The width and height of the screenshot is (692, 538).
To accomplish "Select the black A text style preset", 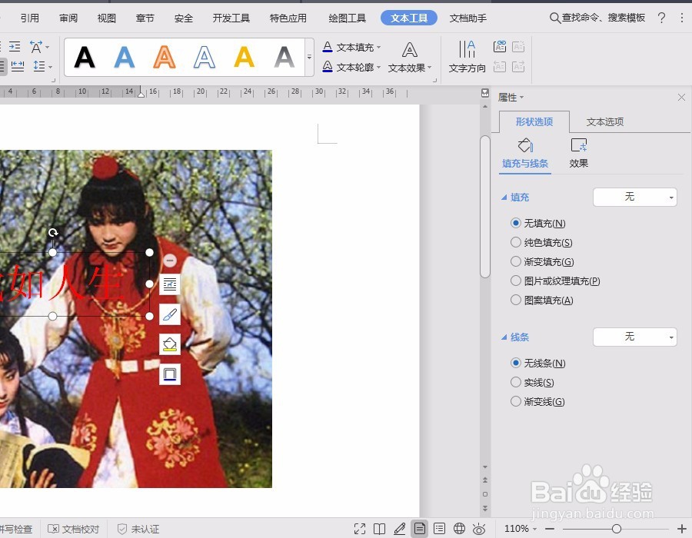I will pos(85,58).
